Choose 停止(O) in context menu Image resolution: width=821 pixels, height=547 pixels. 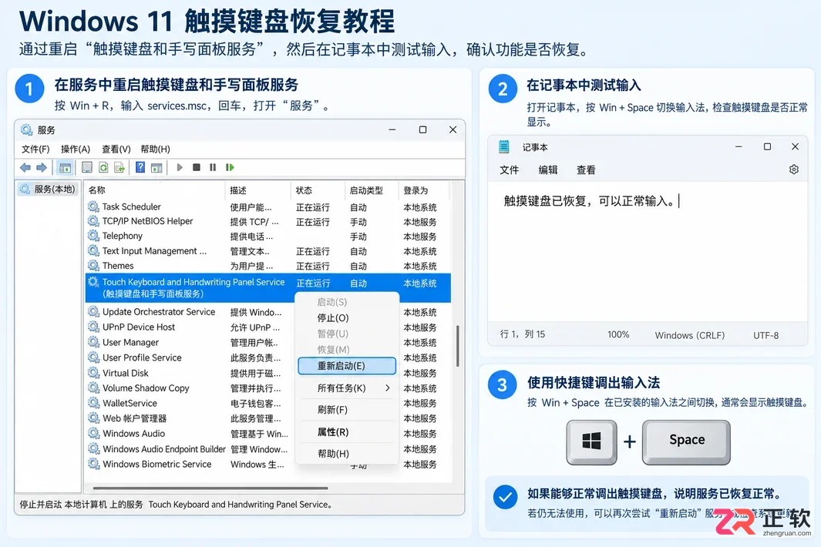point(333,317)
